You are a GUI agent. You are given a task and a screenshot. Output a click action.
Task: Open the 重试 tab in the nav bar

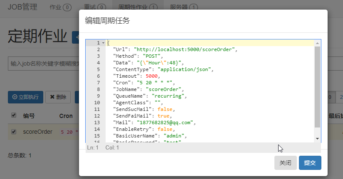pyautogui.click(x=95, y=7)
